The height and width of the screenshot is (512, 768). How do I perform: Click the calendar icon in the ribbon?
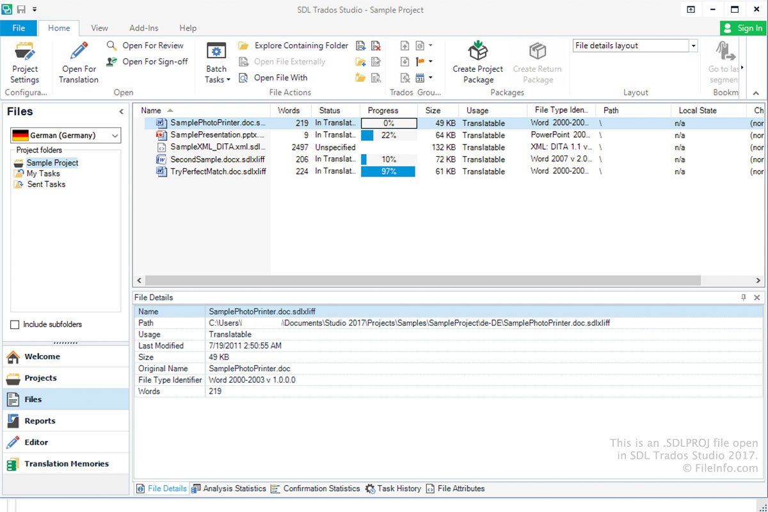420,77
